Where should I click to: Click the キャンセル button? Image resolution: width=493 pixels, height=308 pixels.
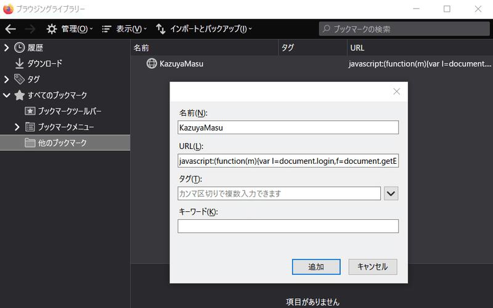[373, 267]
